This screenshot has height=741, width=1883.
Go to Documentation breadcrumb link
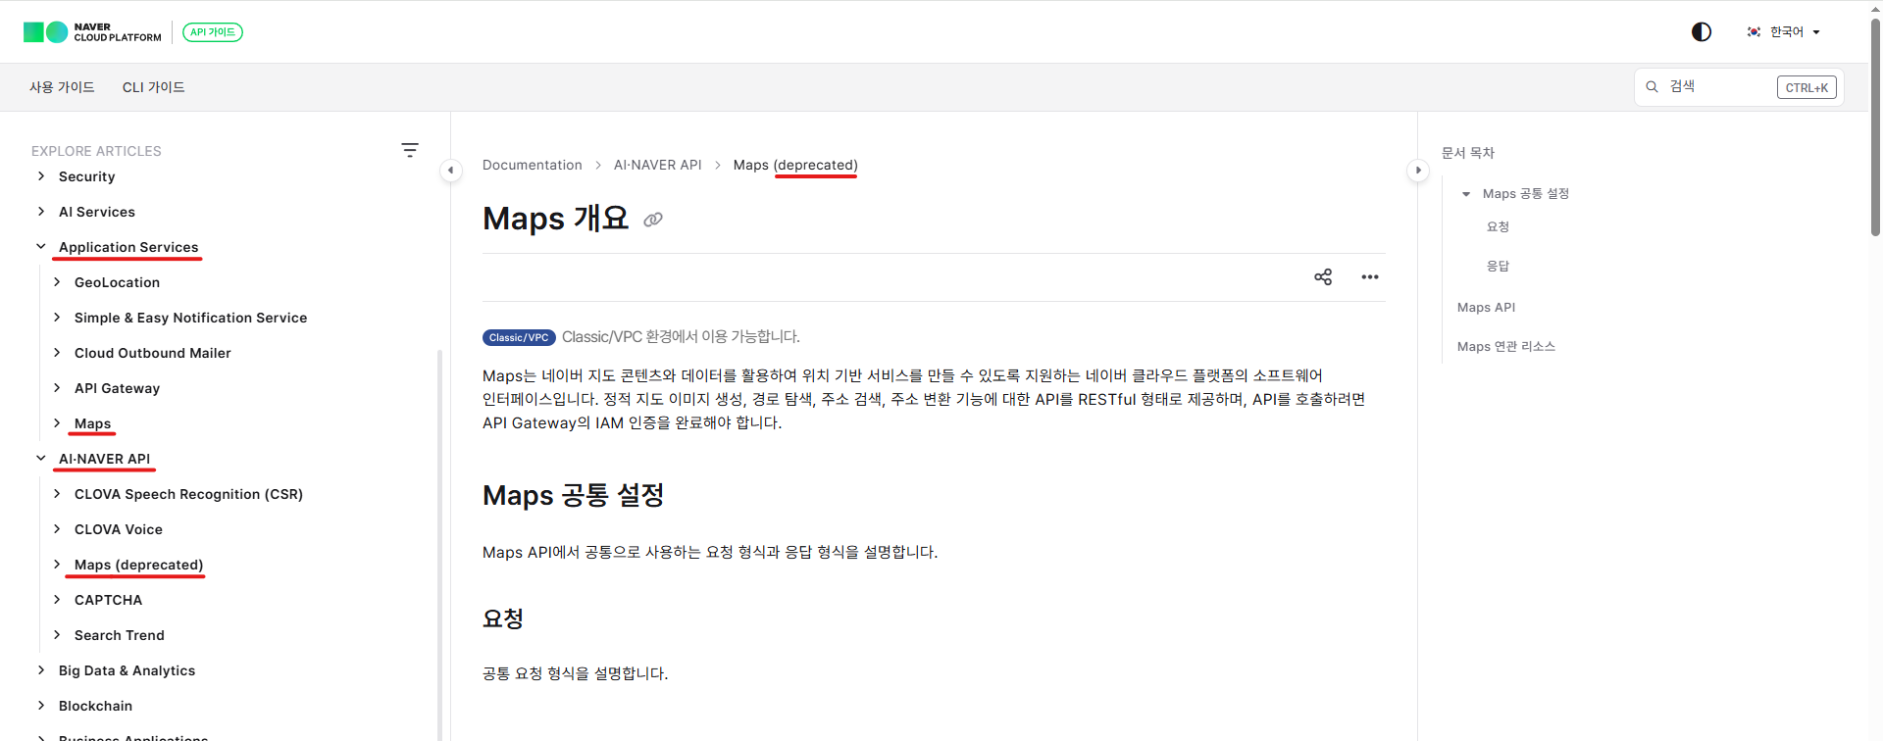533,165
